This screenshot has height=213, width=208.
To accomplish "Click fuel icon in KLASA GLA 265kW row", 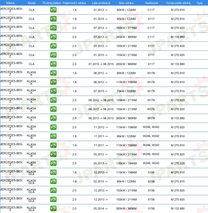I will (x=53, y=208).
